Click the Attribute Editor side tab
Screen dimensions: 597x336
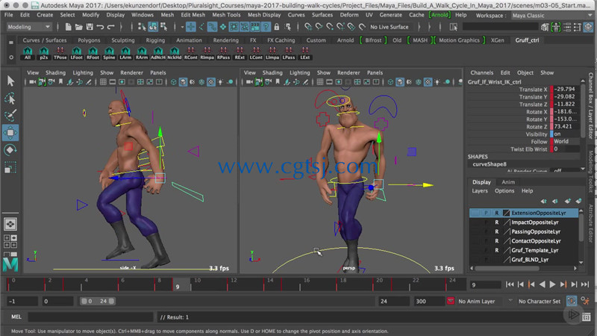590,223
